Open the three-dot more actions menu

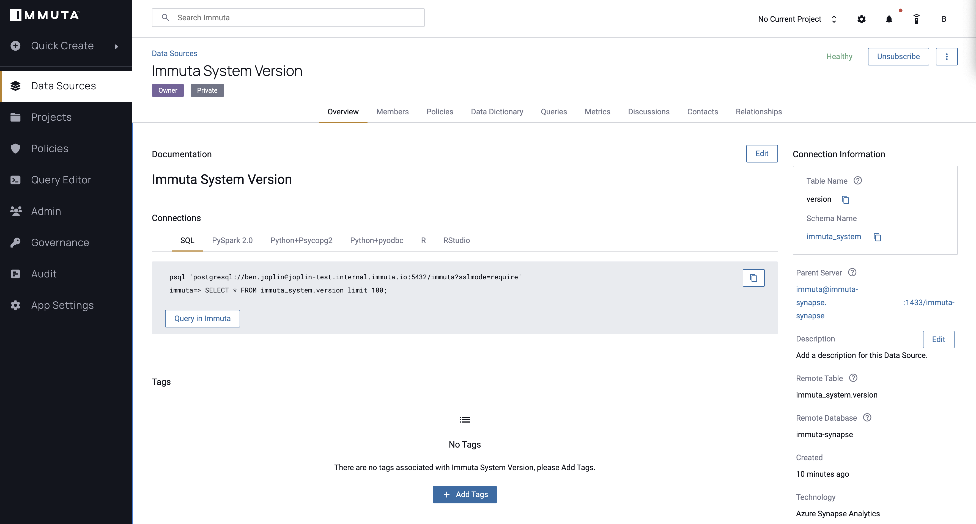(x=947, y=56)
